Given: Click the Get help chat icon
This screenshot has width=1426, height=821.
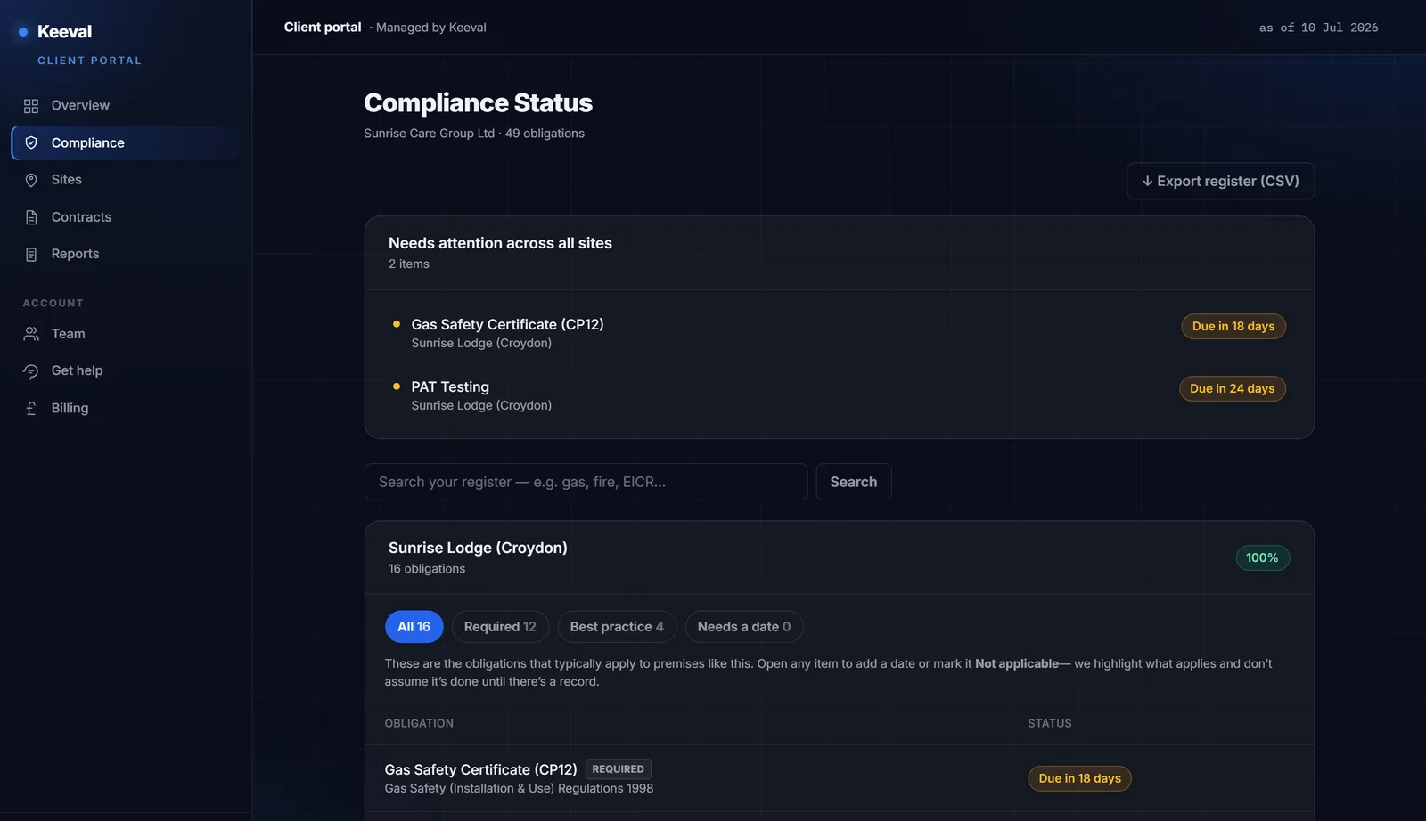Looking at the screenshot, I should (31, 371).
